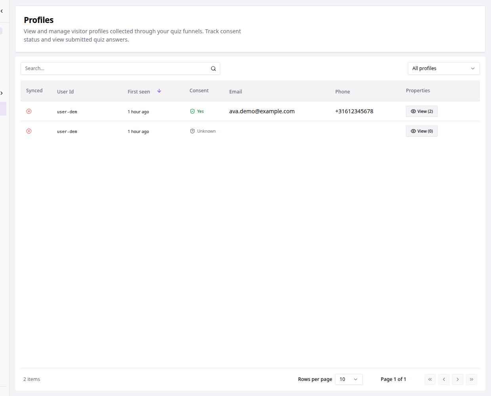491x396 pixels.
Task: Open the Rows per page dropdown
Action: (348, 379)
